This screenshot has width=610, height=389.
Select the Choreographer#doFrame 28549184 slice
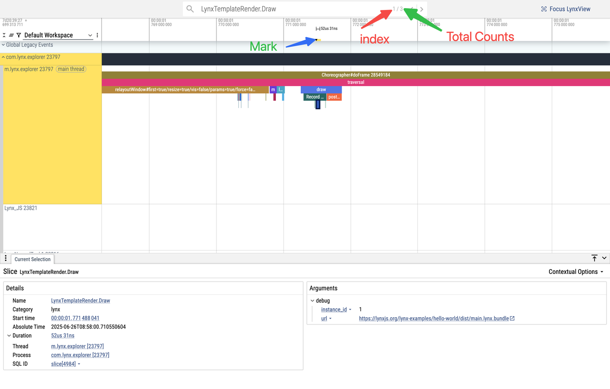pyautogui.click(x=356, y=75)
